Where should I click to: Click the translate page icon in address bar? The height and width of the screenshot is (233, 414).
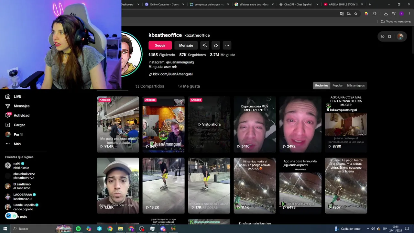click(342, 14)
